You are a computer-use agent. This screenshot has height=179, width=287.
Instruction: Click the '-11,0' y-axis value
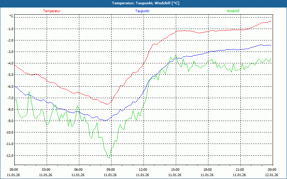[10, 144]
